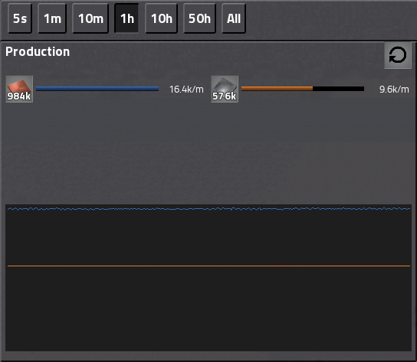Click the production reset refresh icon
417x362 pixels.
398,55
